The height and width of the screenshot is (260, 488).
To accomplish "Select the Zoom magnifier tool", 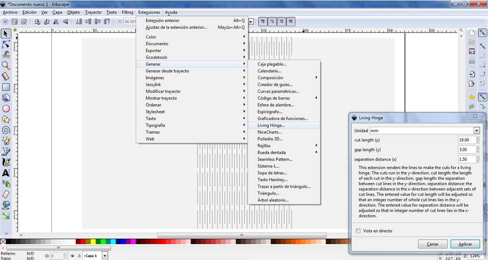I will click(6, 66).
